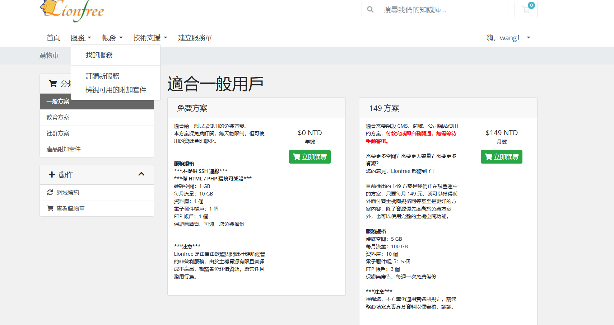Click the Lionfree logo
Viewport: 614px width, 325px height.
click(x=72, y=10)
